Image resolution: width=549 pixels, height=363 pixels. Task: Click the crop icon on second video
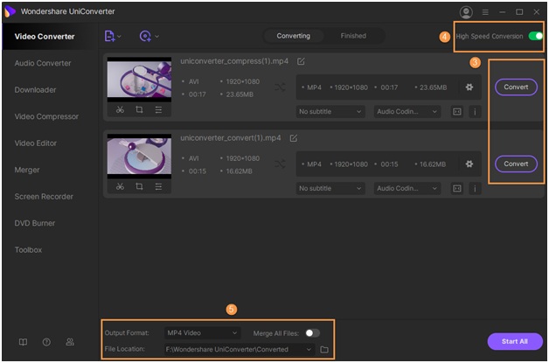coord(139,186)
